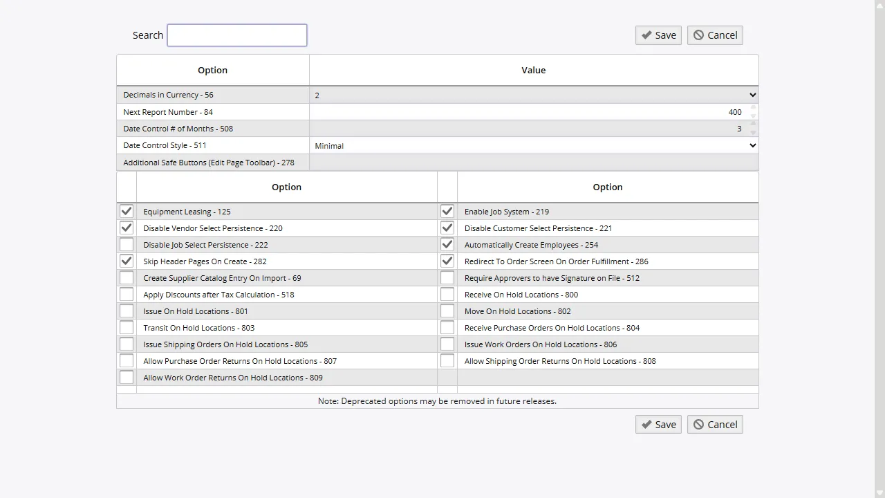Screen dimensions: 885x498
Task: Enable Receive On Hold Locations - 800
Action: point(447,294)
